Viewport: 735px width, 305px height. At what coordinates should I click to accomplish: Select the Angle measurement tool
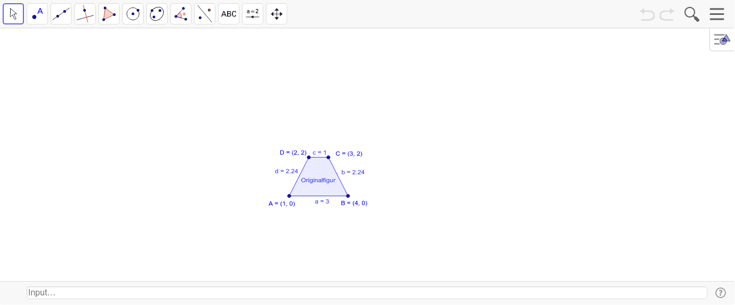[x=181, y=14]
